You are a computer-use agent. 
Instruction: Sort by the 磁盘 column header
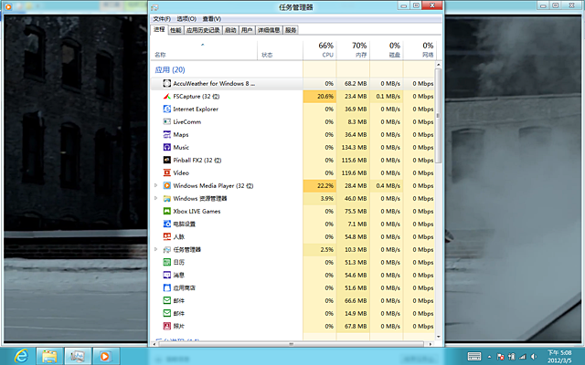pyautogui.click(x=387, y=49)
